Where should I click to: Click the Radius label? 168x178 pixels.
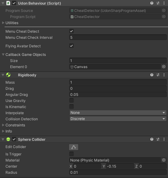pyautogui.click(x=11, y=173)
